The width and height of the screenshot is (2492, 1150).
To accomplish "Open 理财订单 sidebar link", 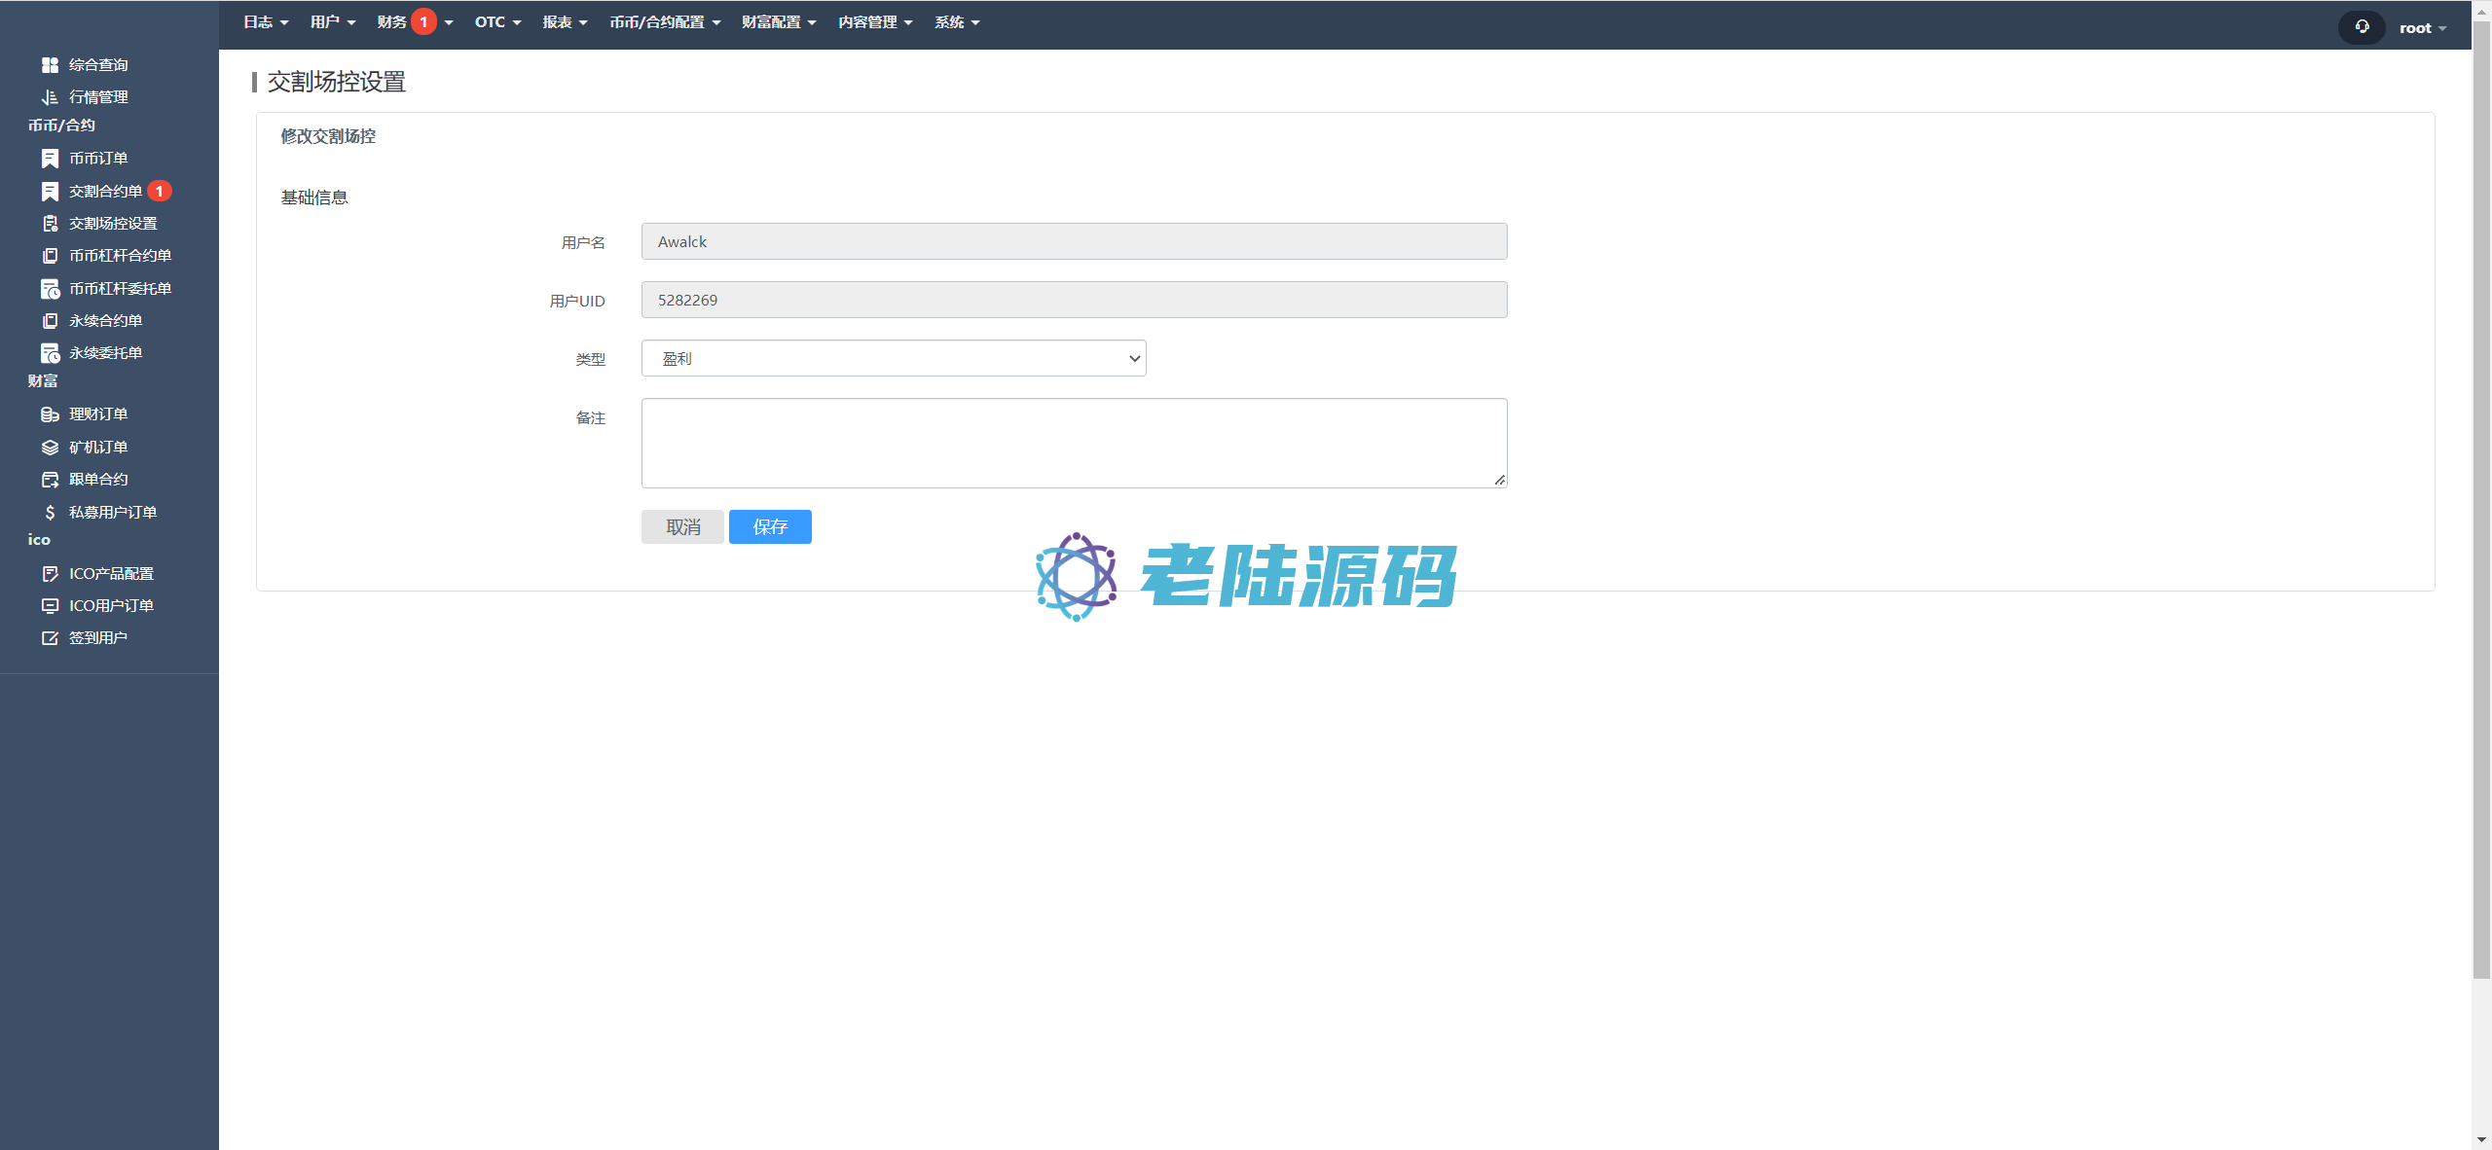I will (x=98, y=414).
